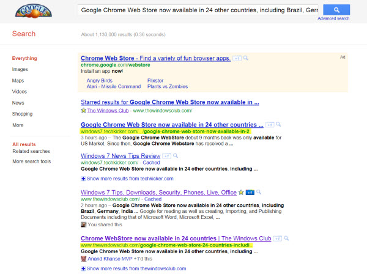Show Related searches
367x274 pixels.
[x=31, y=151]
